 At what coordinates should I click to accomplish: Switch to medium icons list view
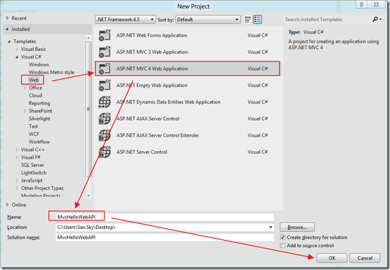point(257,19)
